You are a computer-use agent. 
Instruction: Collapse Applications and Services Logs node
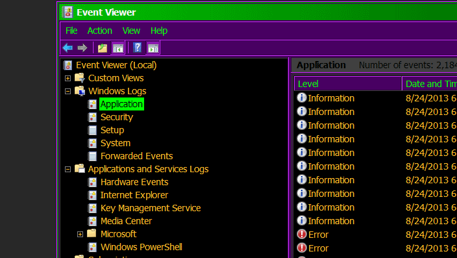pos(68,169)
